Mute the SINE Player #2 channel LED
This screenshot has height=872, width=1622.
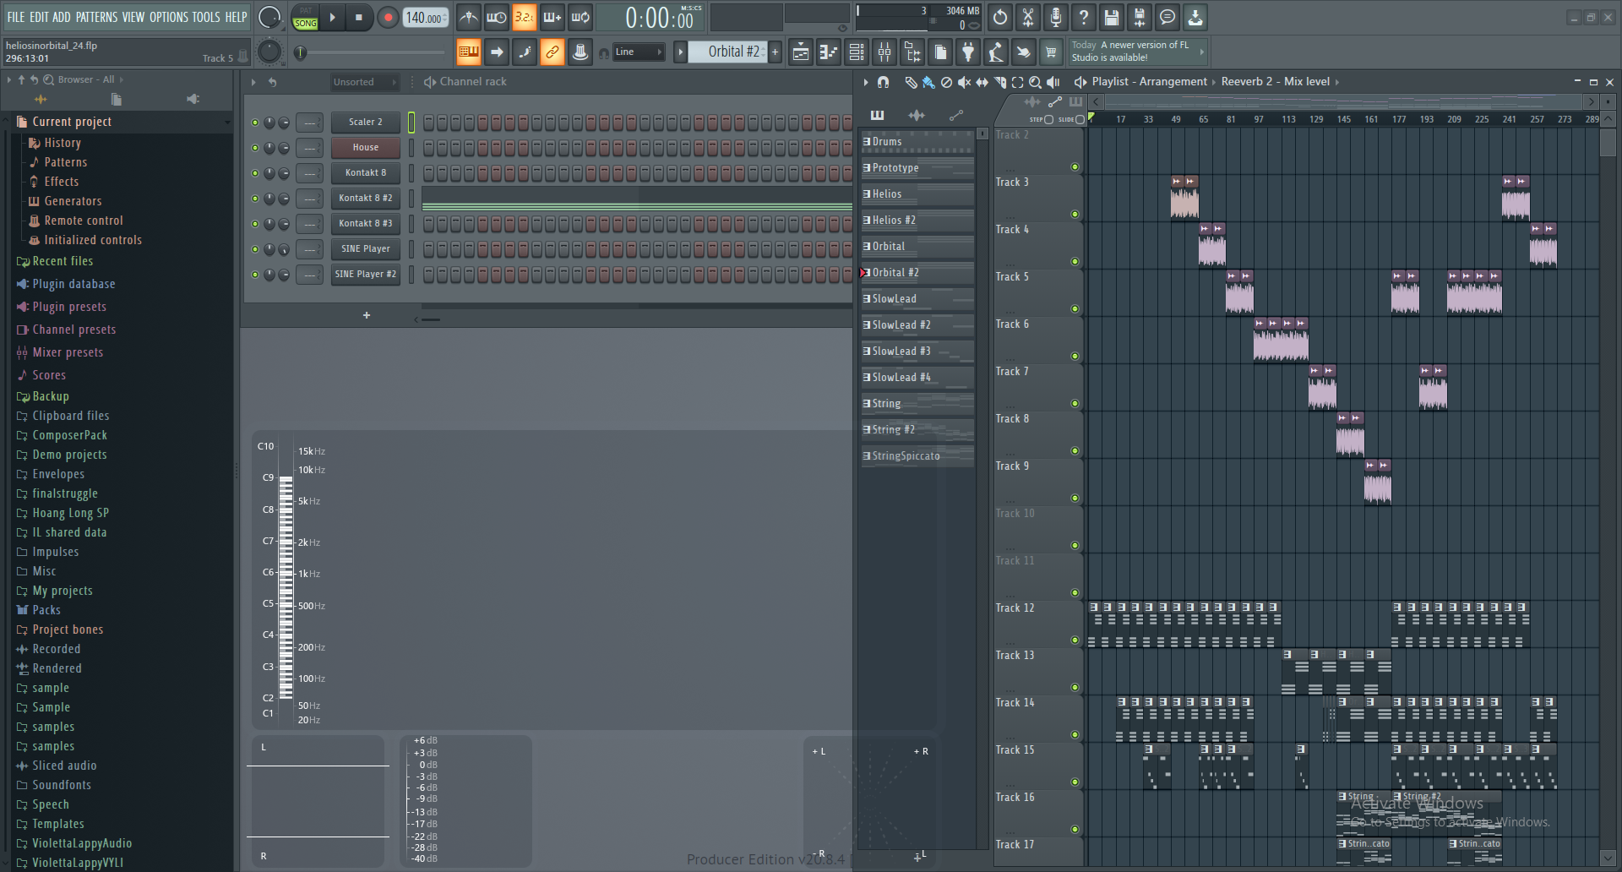(255, 275)
